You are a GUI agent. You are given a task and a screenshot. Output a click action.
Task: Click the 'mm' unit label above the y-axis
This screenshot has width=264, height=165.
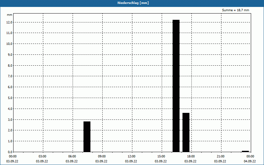tap(10, 15)
